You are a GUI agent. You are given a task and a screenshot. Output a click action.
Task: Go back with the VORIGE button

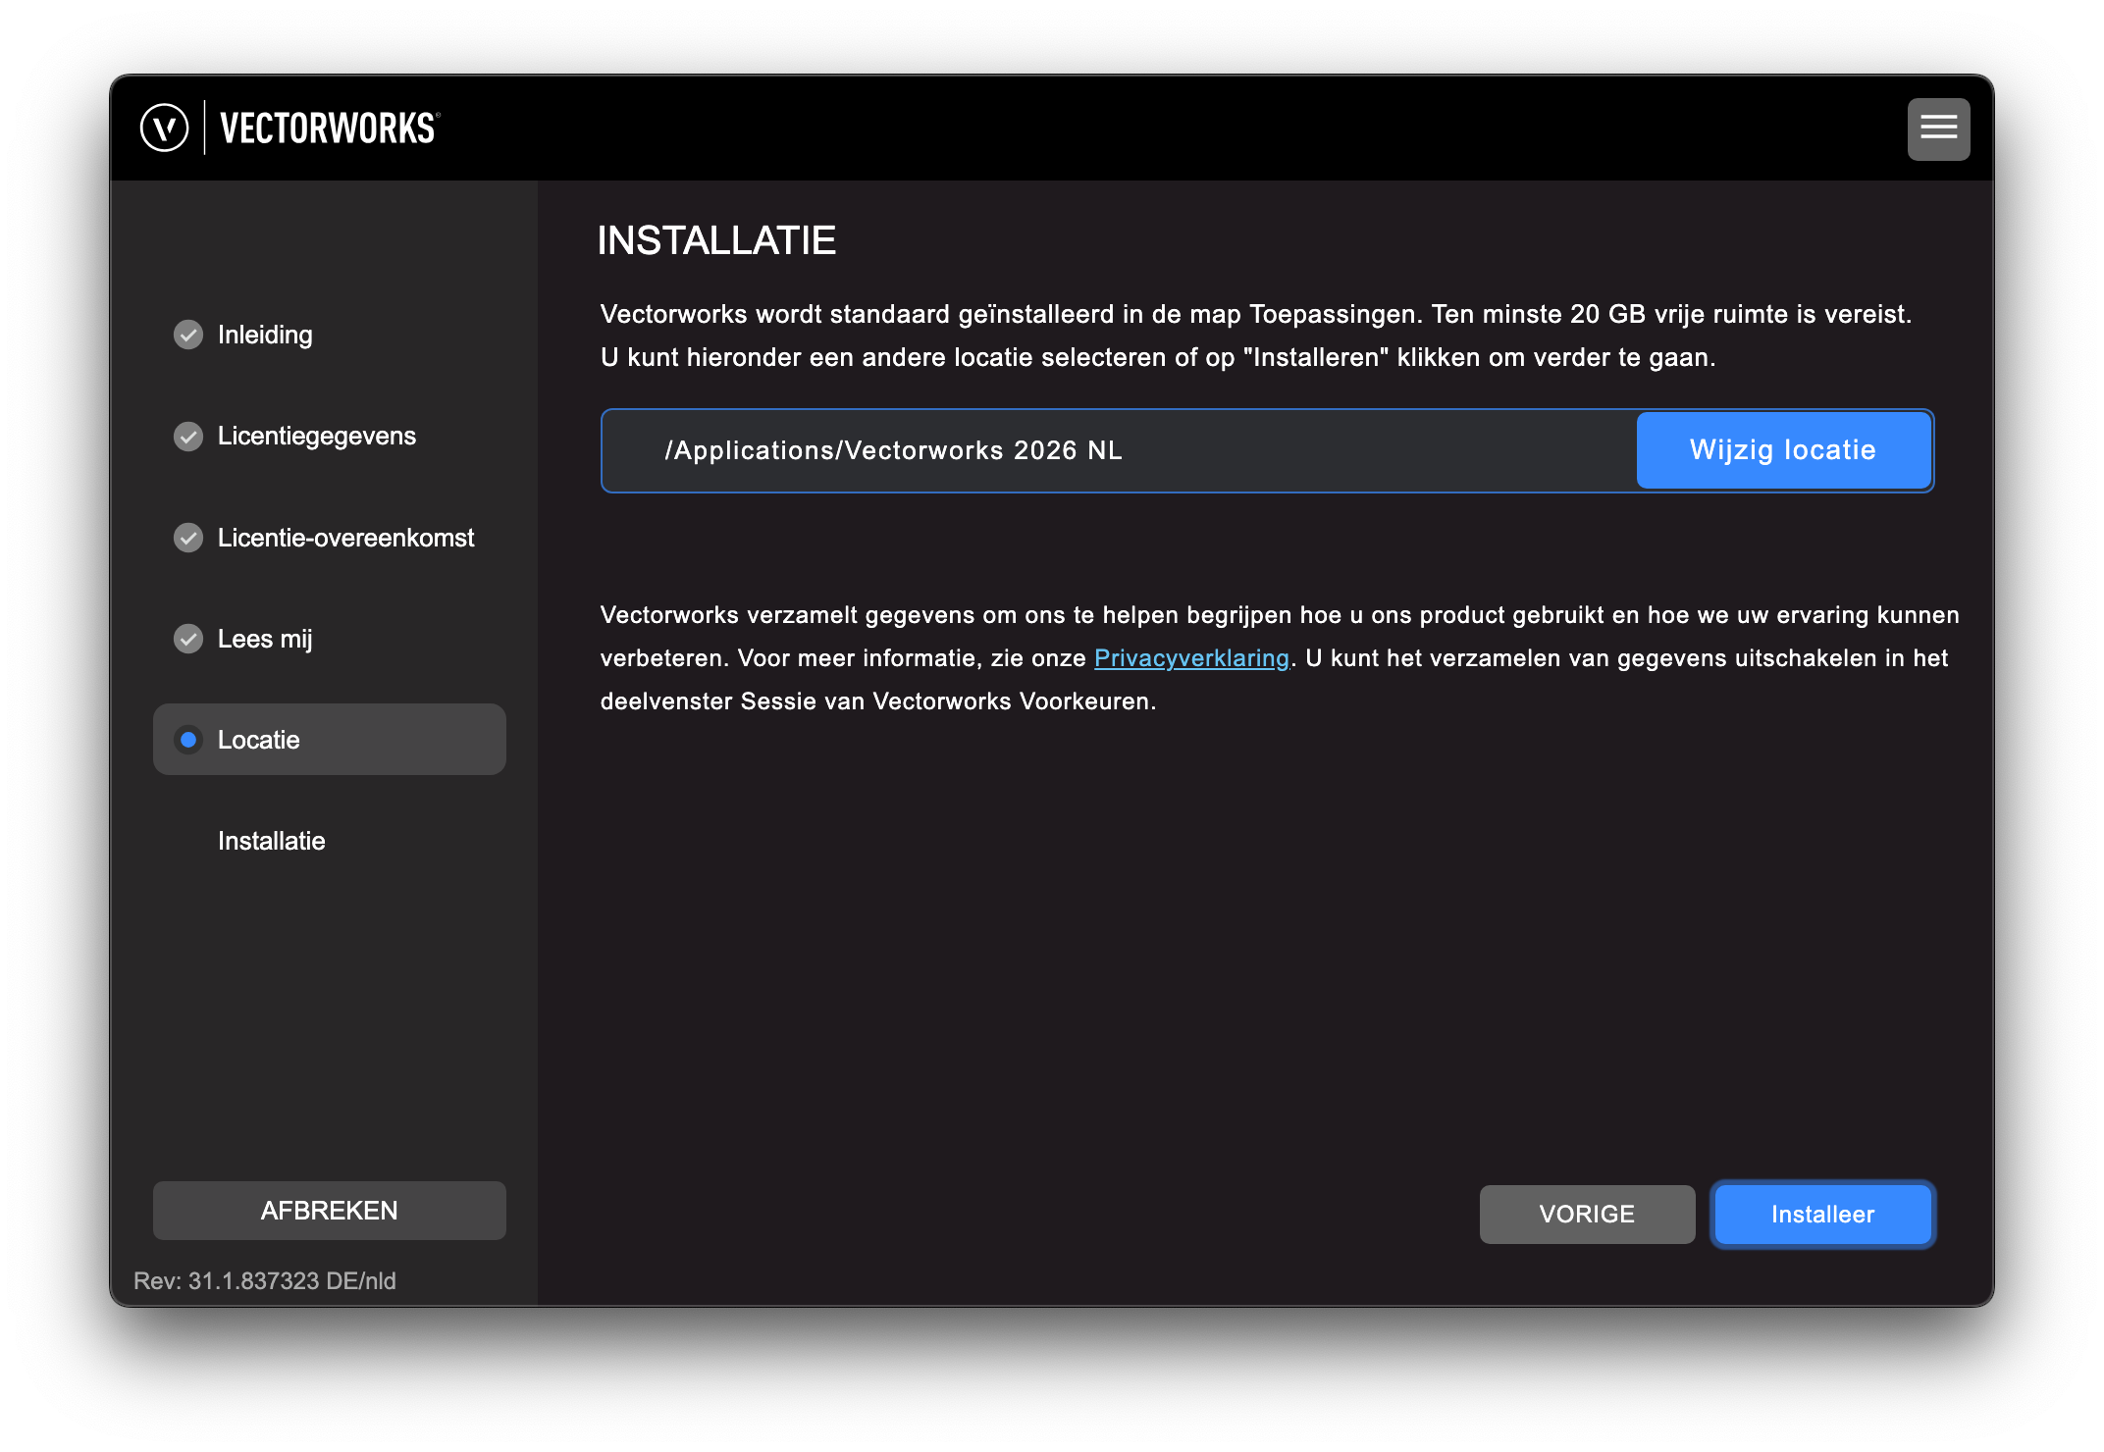click(1587, 1215)
